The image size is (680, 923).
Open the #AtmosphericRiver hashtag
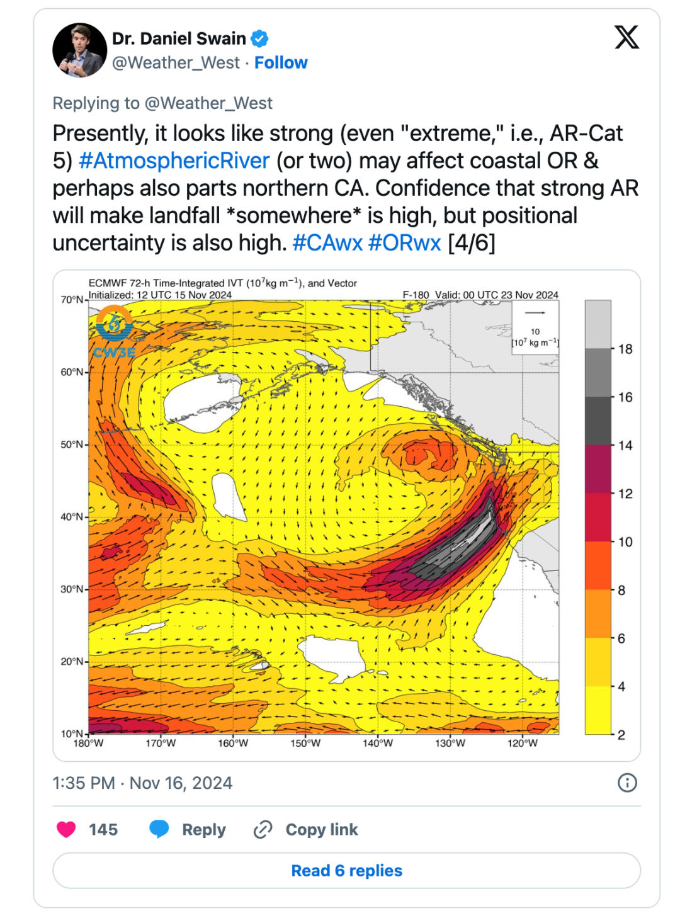tap(174, 161)
